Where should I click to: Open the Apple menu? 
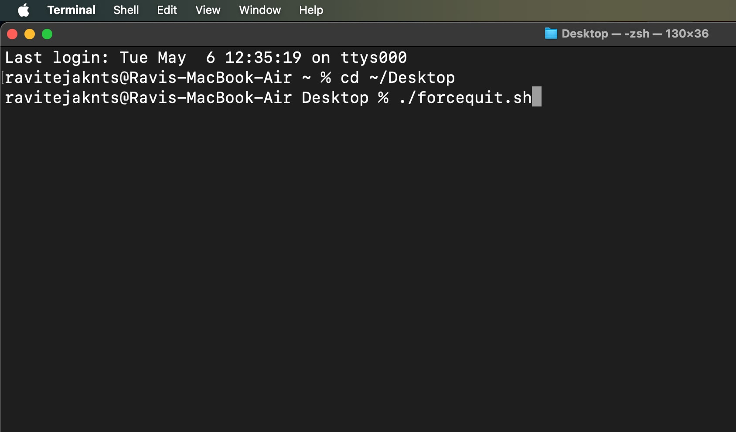[24, 10]
